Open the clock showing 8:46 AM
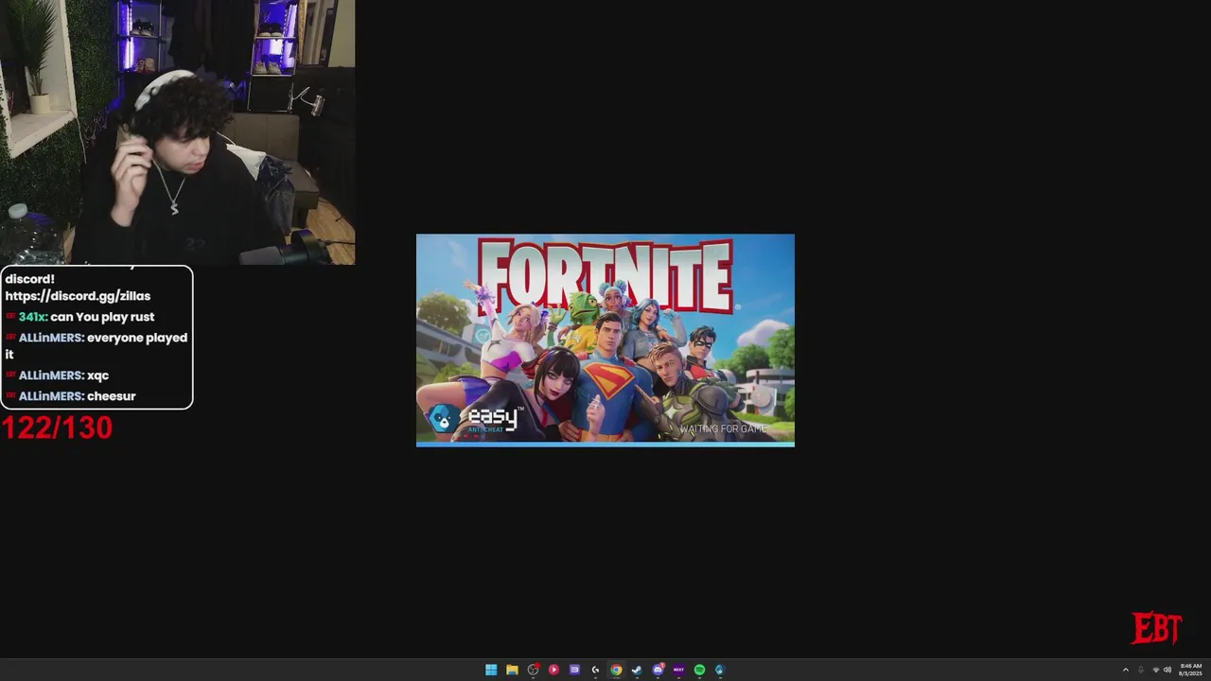This screenshot has width=1211, height=681. point(1190,670)
